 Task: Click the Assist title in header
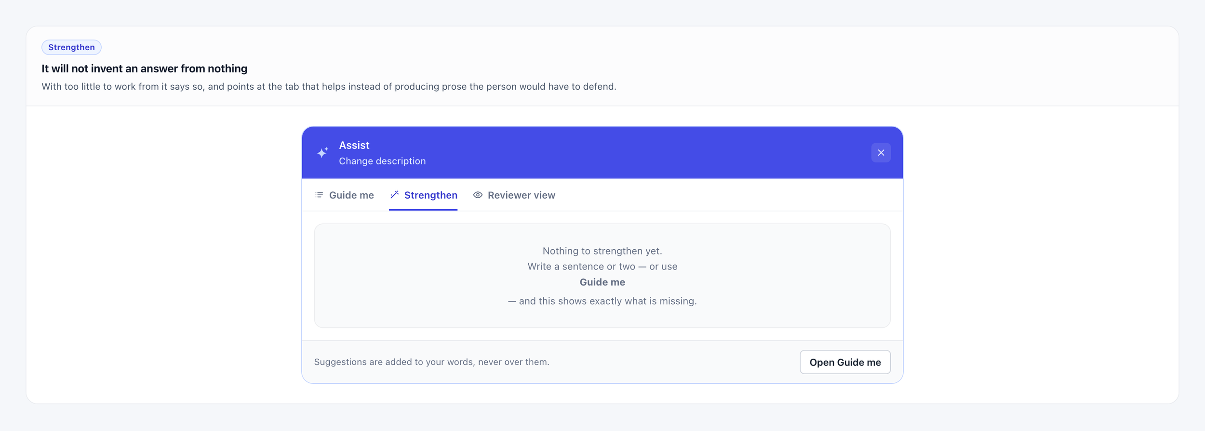click(x=354, y=145)
